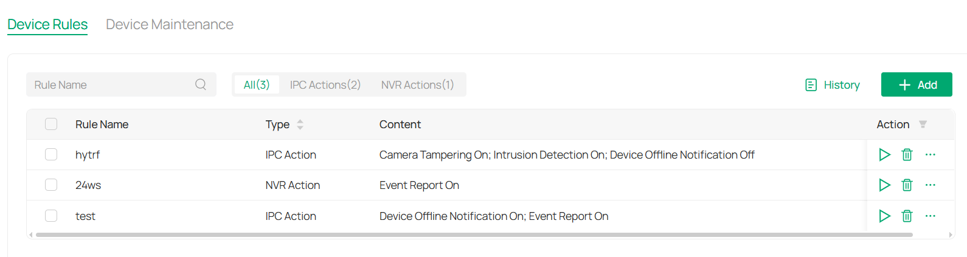Click the horizontal scrollbar under table
Screen dimensions: 967x257
point(474,235)
